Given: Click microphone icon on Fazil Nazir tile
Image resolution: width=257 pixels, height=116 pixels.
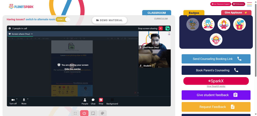Looking at the screenshot, I should coord(141,47).
